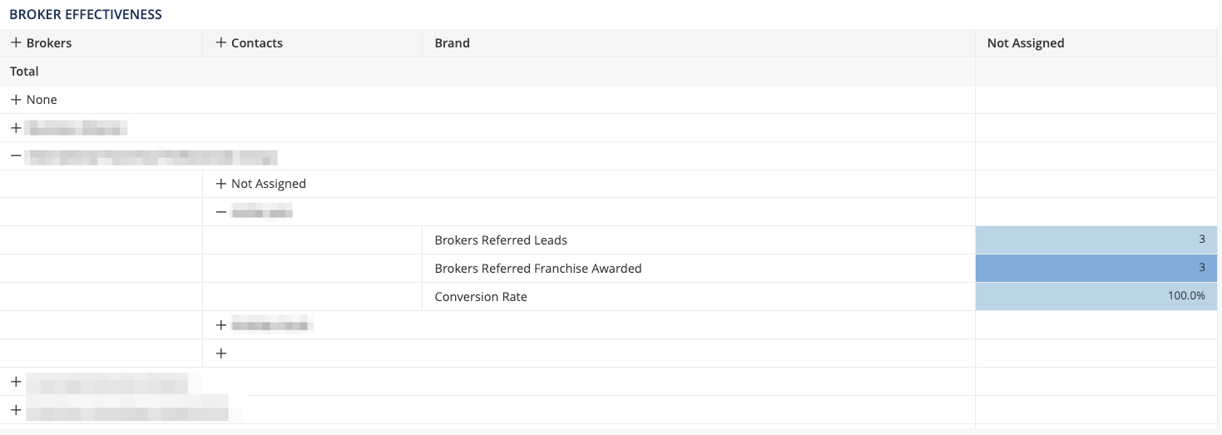Select the Brokers Referred Leads label
Screen dimensions: 1222x435
(x=501, y=240)
